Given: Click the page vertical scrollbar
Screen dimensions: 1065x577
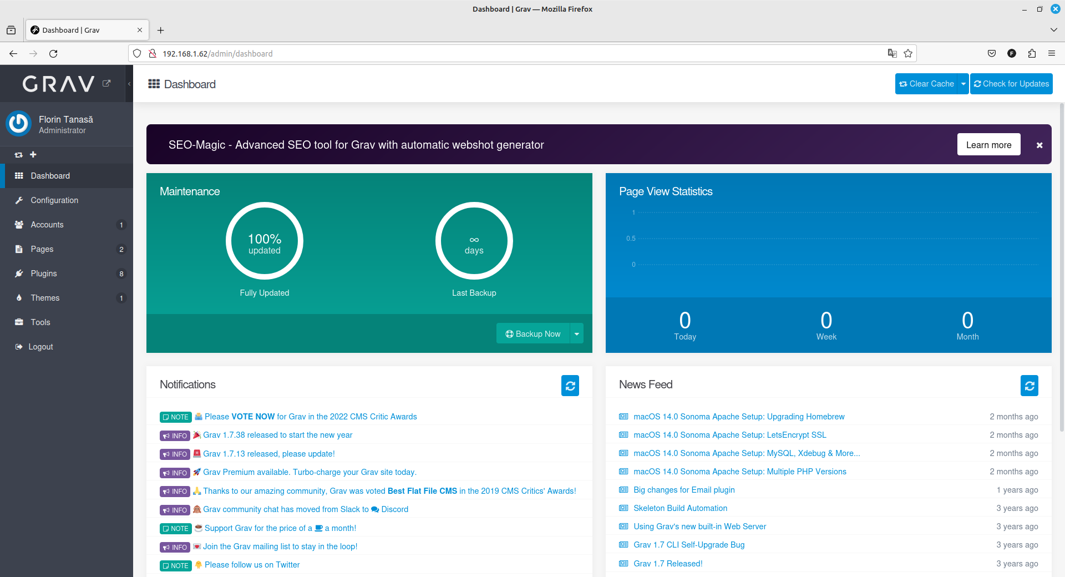Looking at the screenshot, I should pos(1062,266).
